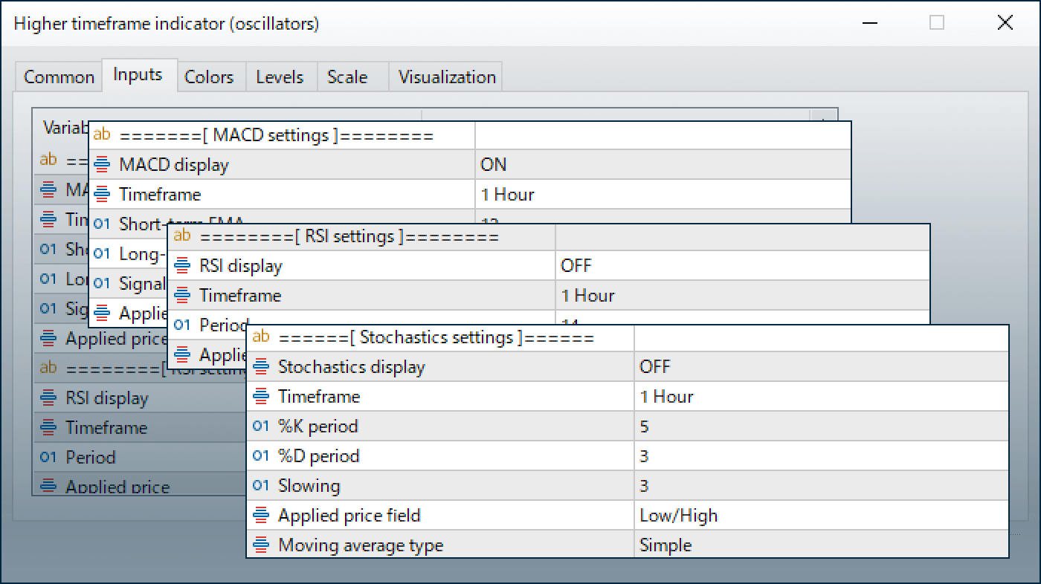Click the 01 icon beside Period in RSI panel
The height and width of the screenshot is (584, 1041).
[182, 325]
